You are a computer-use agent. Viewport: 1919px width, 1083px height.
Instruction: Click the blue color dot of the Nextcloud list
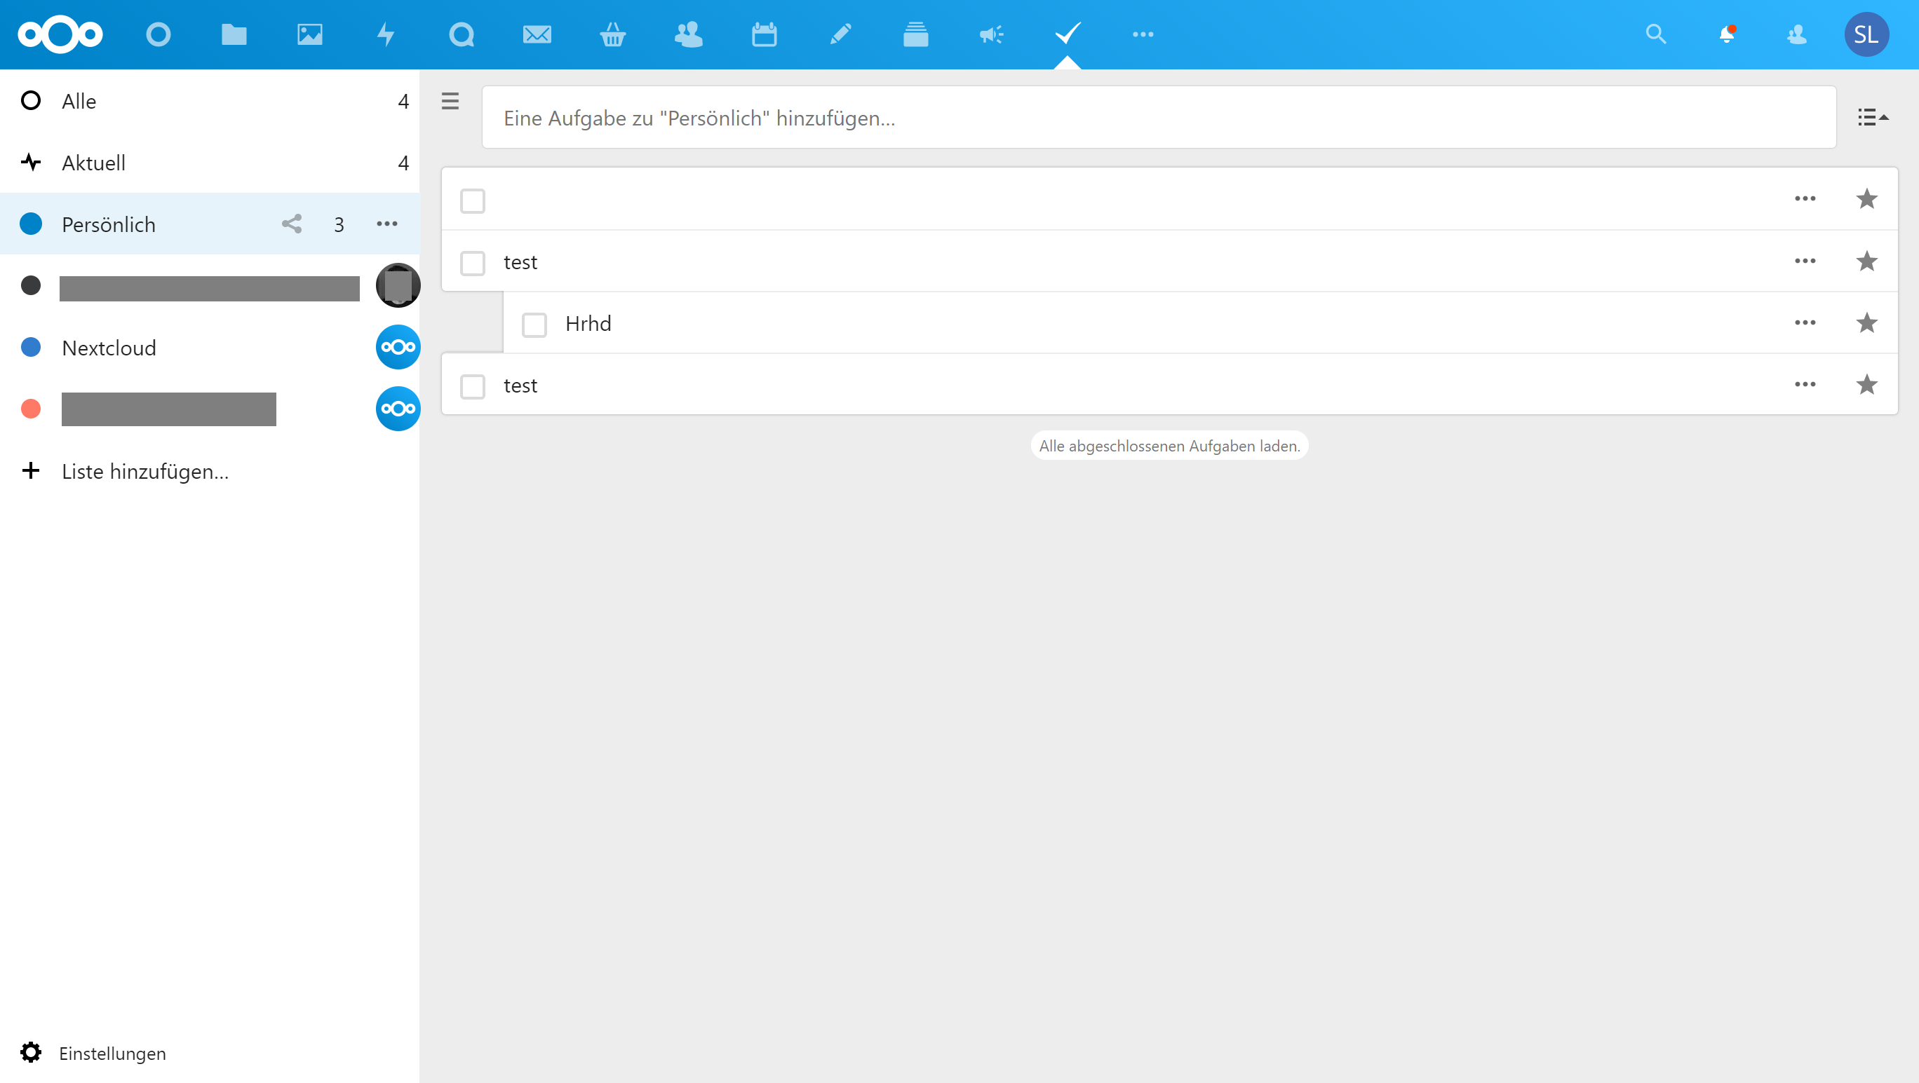point(31,347)
